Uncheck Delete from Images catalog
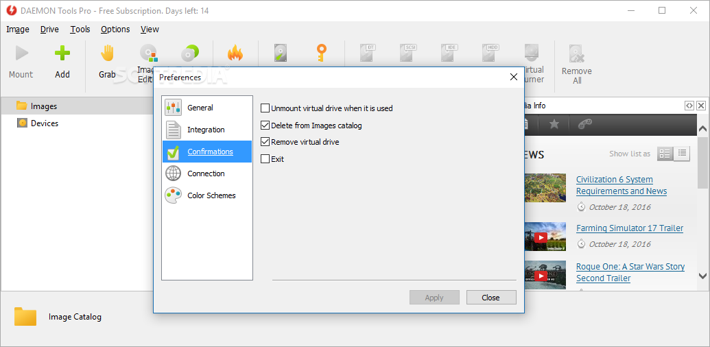 point(265,125)
